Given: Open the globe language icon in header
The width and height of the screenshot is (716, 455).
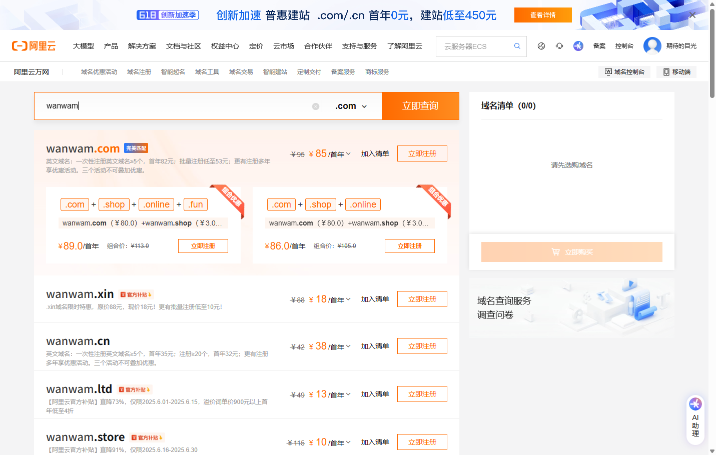Looking at the screenshot, I should (x=541, y=46).
